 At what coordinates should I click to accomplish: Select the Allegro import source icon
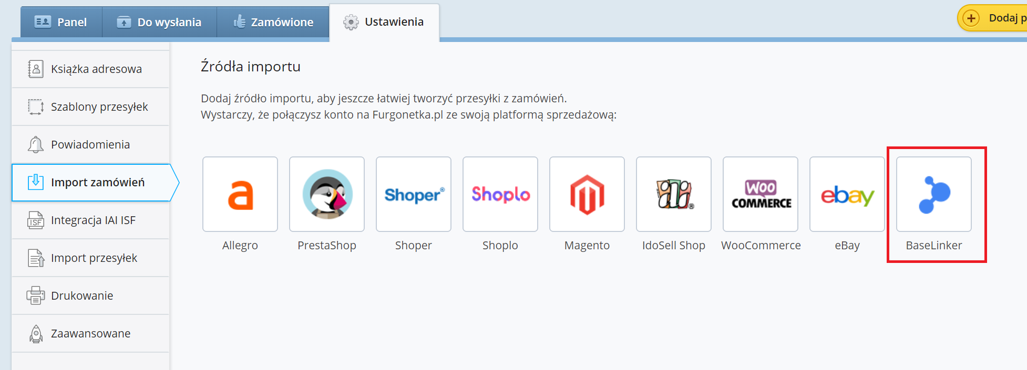[x=240, y=194]
